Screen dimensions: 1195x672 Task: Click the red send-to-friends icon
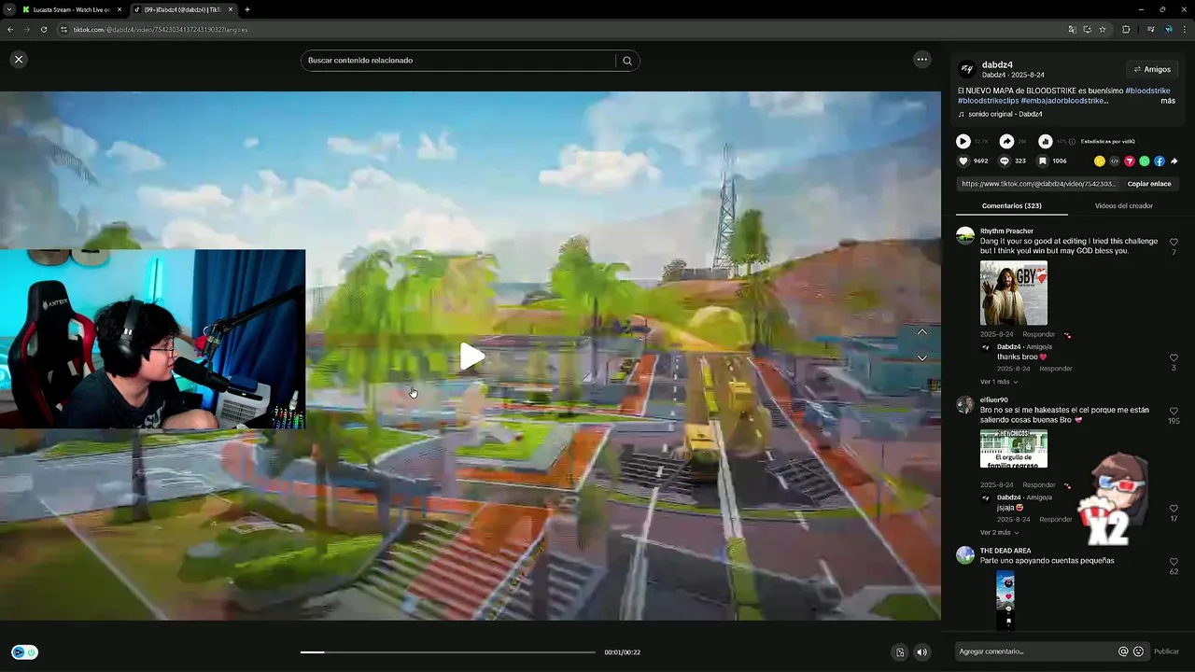1130,161
